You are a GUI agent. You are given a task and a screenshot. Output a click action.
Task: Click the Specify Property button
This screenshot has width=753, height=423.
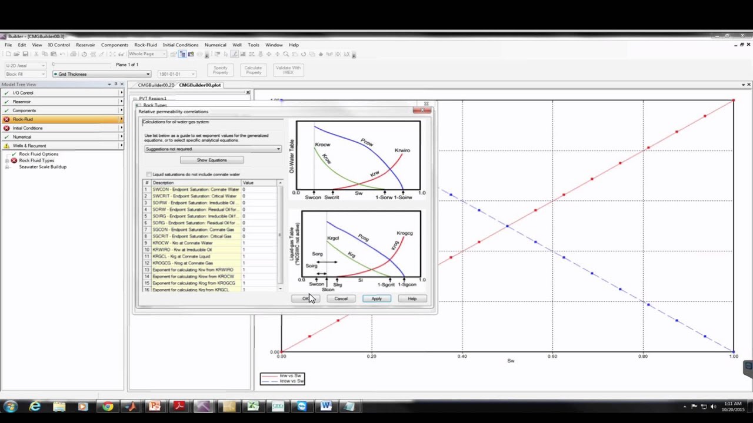point(220,70)
